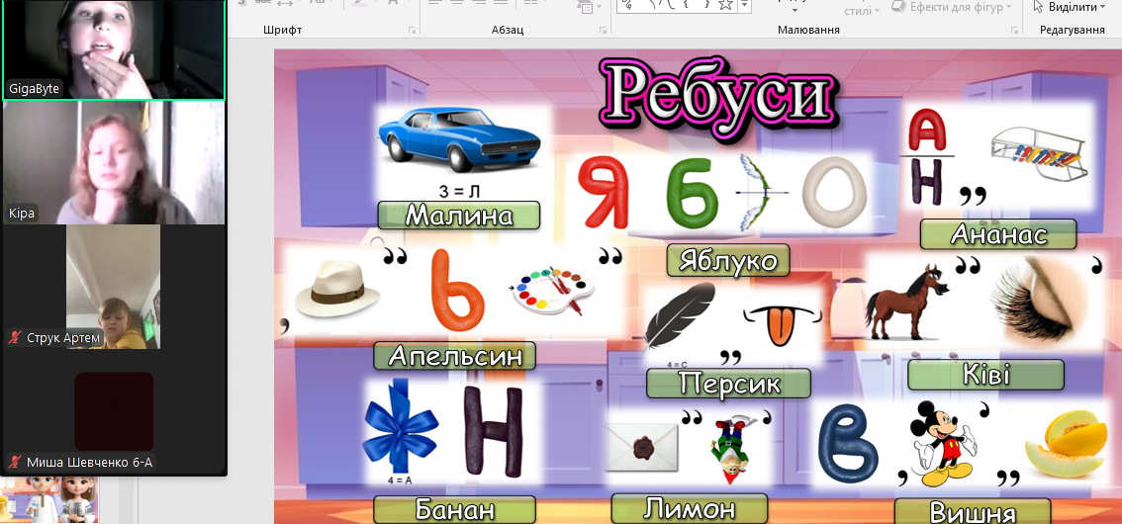
Task: Select Струк Артем's video tile
Action: tap(113, 285)
